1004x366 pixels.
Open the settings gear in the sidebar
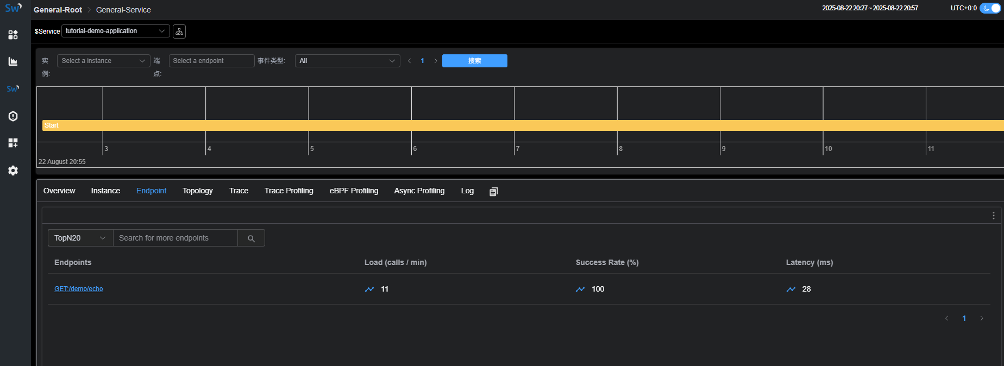(x=13, y=171)
